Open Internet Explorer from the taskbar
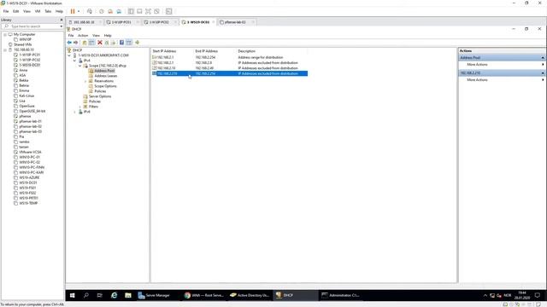 [x=114, y=295]
